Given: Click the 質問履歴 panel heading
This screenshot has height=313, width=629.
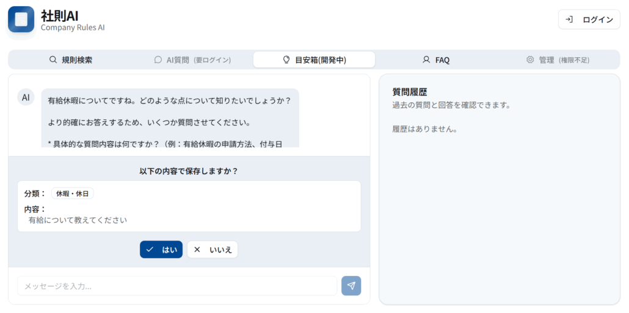Looking at the screenshot, I should point(409,92).
